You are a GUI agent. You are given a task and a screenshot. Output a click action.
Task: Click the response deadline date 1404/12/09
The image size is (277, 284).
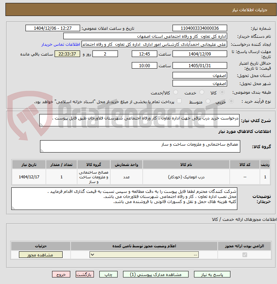click(200, 54)
